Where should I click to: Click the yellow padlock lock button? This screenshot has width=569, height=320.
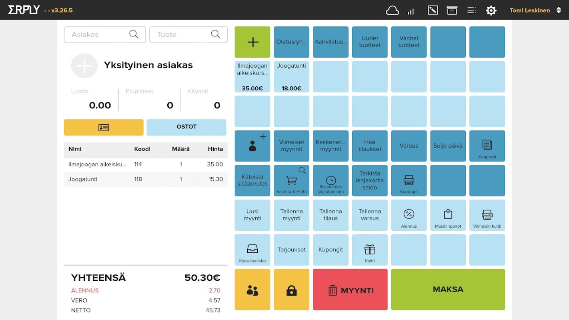coord(292,290)
